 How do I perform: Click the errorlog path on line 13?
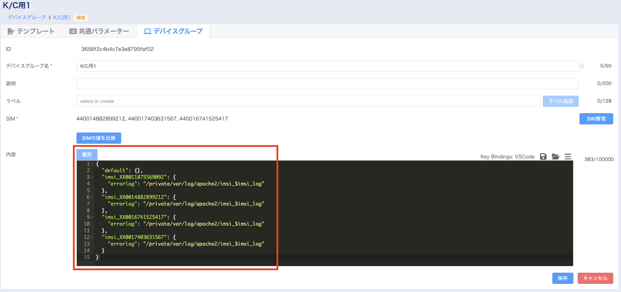pos(204,244)
